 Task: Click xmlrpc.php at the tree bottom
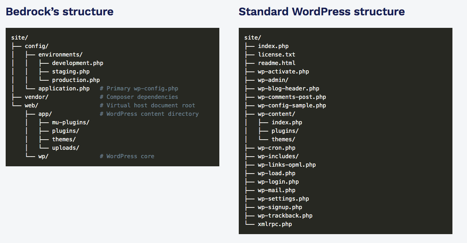click(x=275, y=224)
